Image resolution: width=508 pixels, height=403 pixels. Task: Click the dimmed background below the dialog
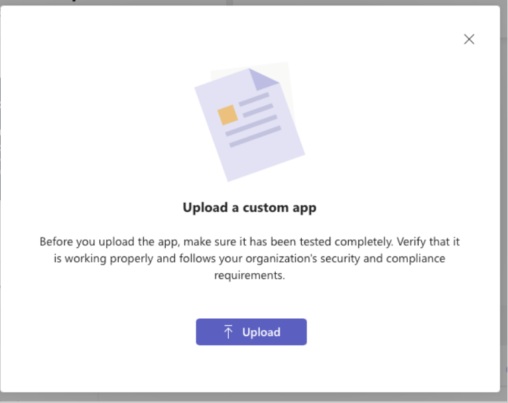[254, 398]
